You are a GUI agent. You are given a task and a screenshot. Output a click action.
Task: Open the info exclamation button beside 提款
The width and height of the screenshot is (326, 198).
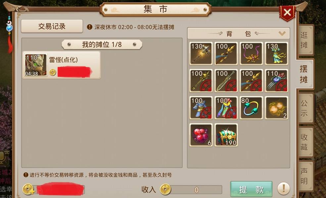coord(283,189)
